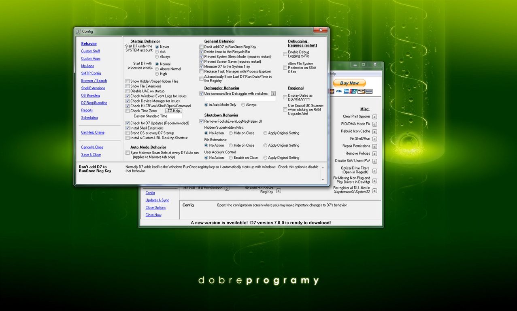Open Defraggler switches help question mark

(273, 94)
